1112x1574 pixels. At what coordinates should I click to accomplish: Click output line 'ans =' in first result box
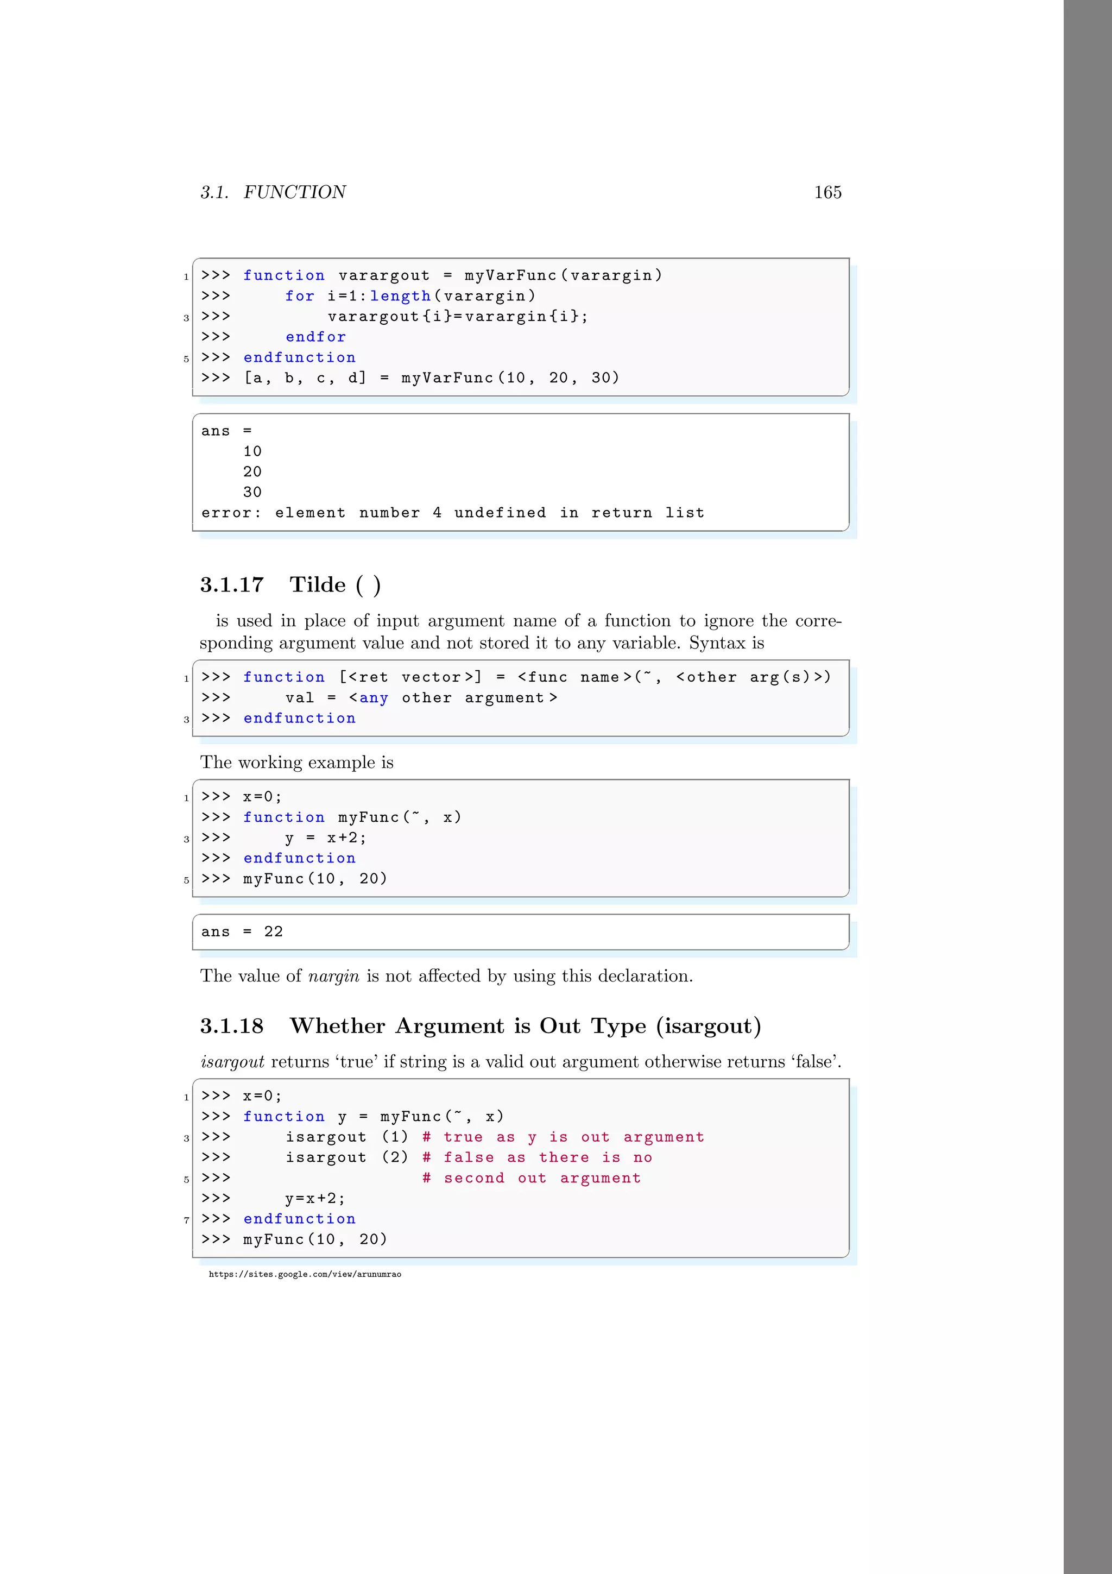point(227,431)
